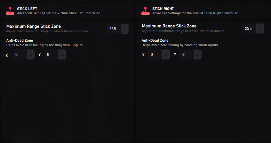Click the Stick Right joystick icon
Viewport: 271px width, 143px height.
click(145, 10)
